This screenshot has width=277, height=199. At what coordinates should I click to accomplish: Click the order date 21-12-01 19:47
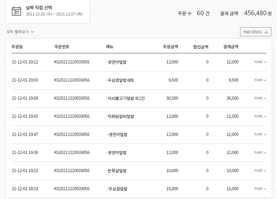pyautogui.click(x=25, y=135)
